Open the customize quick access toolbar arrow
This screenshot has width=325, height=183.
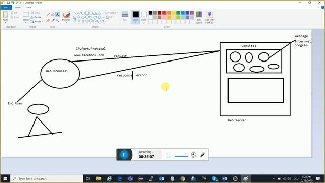pos(21,3)
